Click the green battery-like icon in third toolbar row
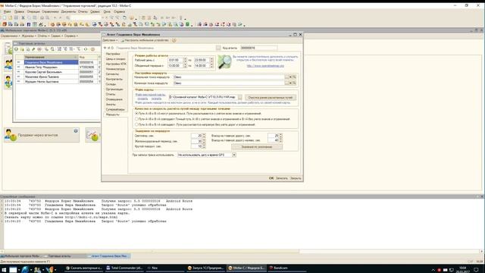The width and height of the screenshot is (485, 273). point(187,24)
